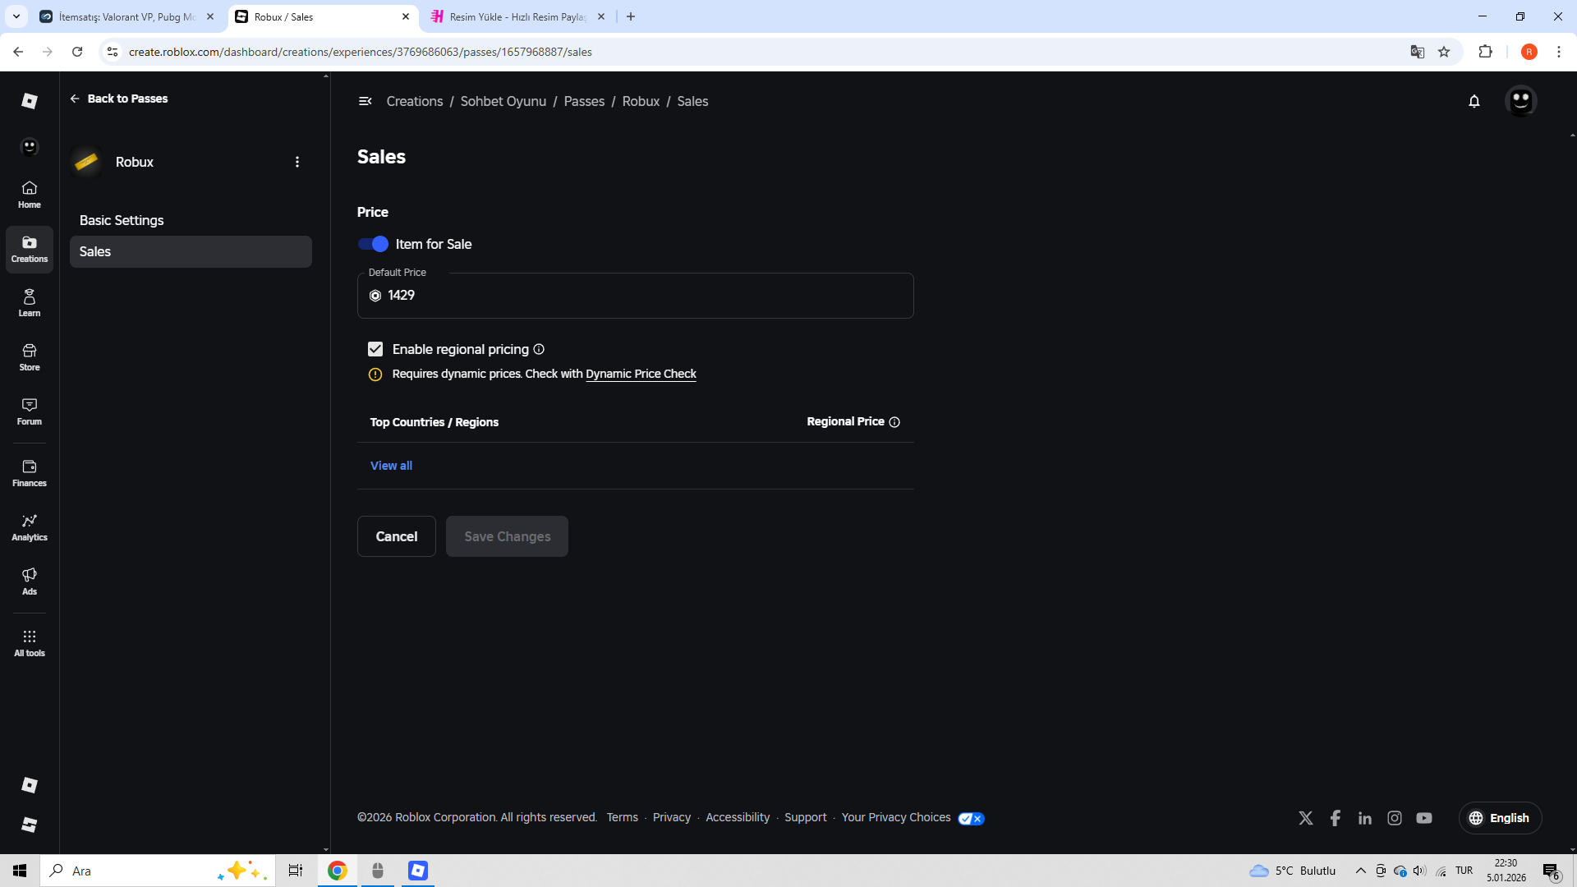Screen dimensions: 1577x887
Task: Click the Default Price input field
Action: tap(635, 296)
